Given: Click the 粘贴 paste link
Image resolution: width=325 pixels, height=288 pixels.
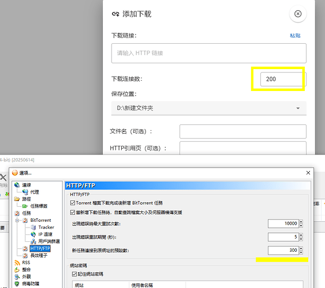Looking at the screenshot, I should click(295, 36).
